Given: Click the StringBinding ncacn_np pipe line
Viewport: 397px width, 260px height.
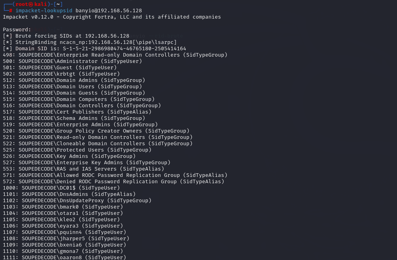Looking at the screenshot, I should point(90,42).
